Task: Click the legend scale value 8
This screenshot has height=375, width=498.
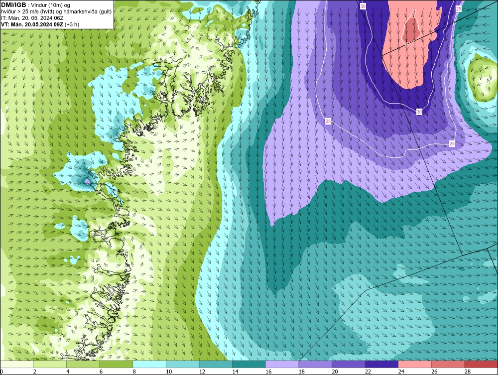Action: point(134,372)
